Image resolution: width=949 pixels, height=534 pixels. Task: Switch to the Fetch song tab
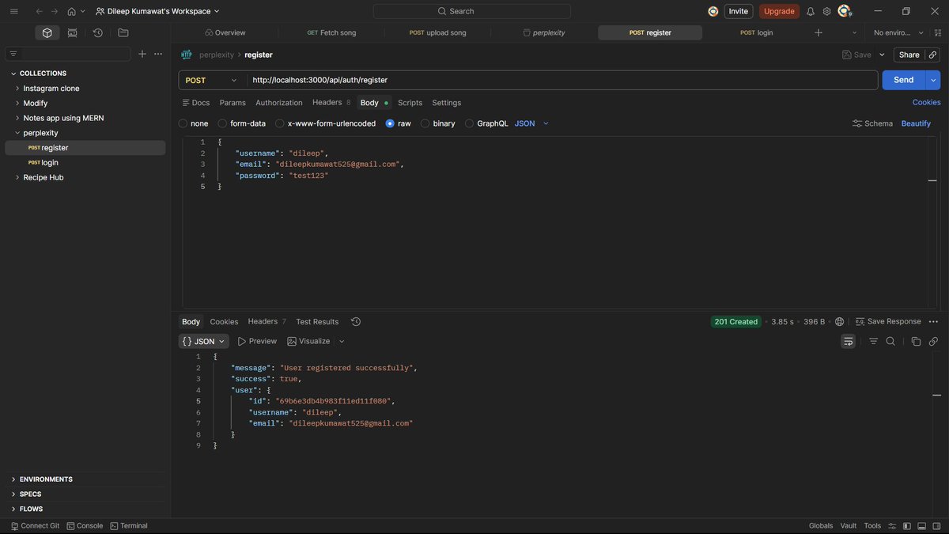pos(331,32)
